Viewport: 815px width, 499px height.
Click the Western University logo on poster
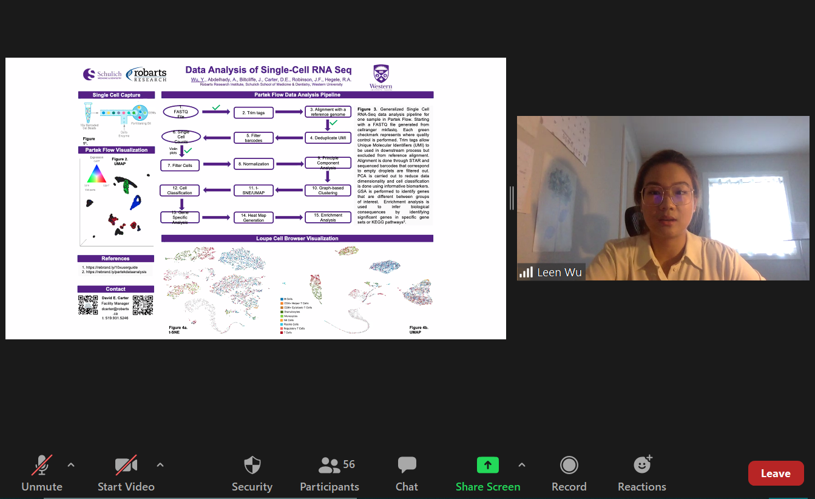[x=380, y=77]
